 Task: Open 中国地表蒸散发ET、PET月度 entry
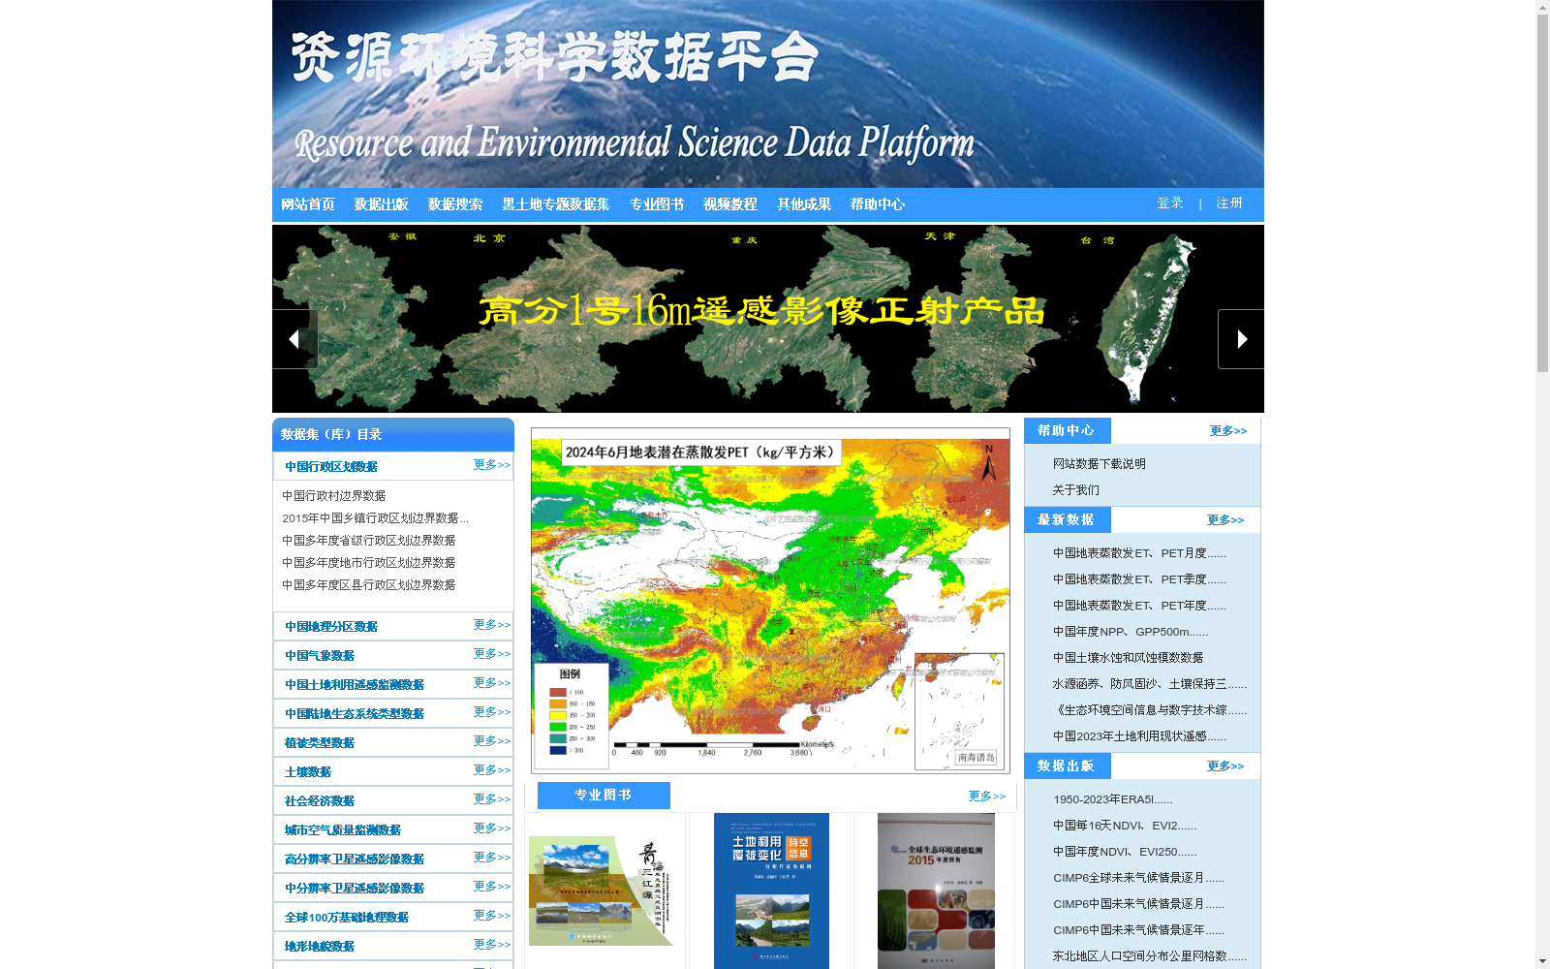(1140, 553)
